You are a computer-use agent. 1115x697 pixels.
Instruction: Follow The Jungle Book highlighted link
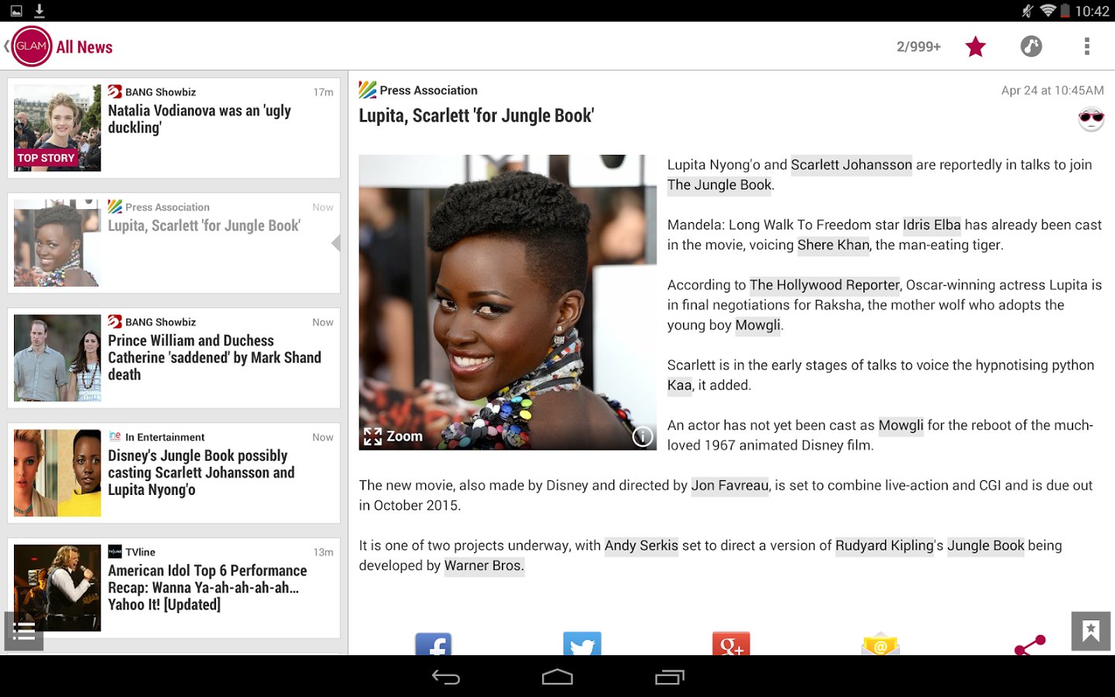719,185
